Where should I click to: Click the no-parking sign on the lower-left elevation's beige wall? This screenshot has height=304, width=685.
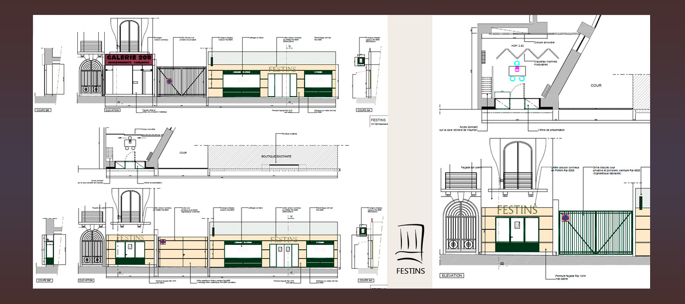point(163,242)
